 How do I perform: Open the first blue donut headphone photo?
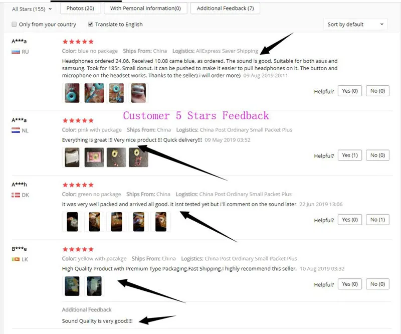(72, 93)
